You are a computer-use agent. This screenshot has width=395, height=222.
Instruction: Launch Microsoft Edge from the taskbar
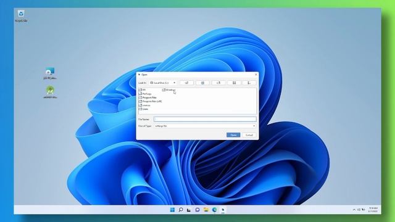(214, 210)
